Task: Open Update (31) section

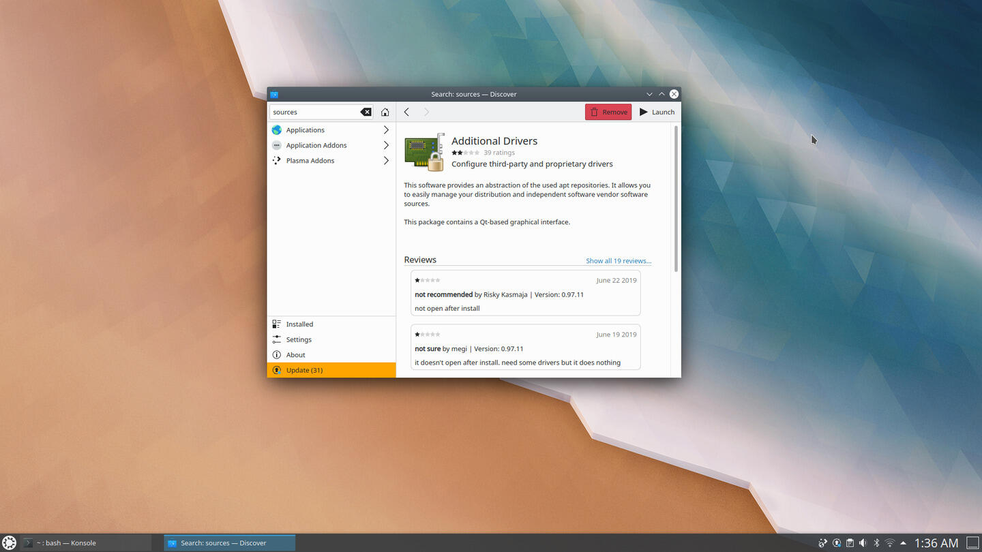Action: click(x=331, y=370)
